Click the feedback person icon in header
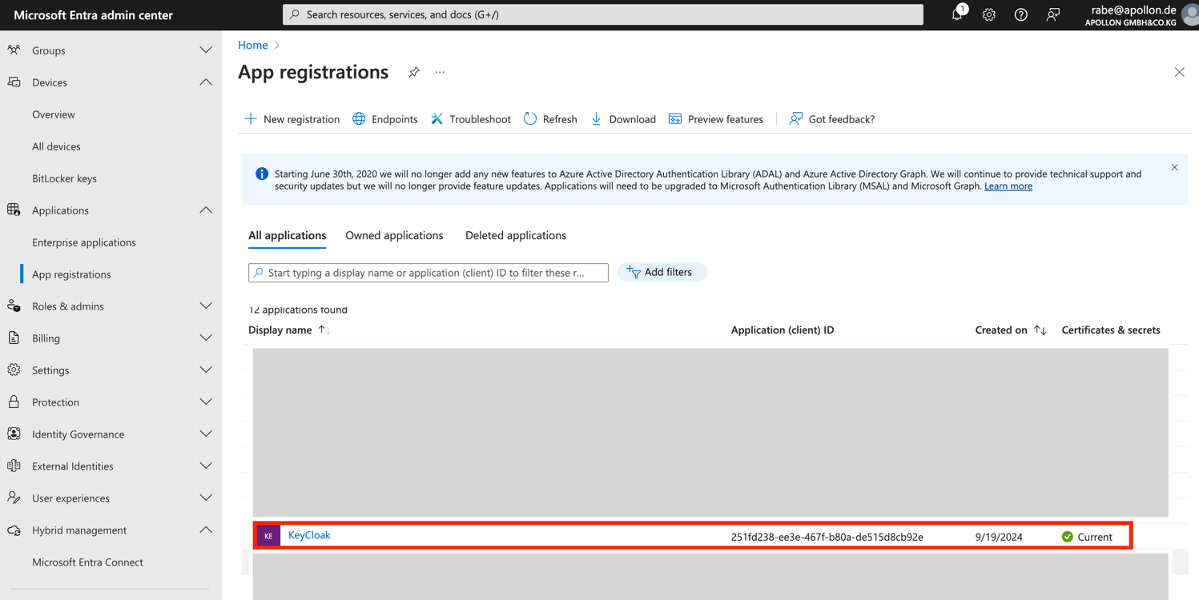 [1053, 14]
